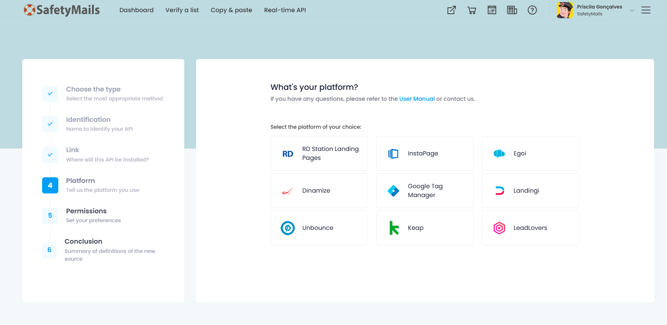Select the LeadLovers logo icon
The height and width of the screenshot is (325, 667).
coord(499,228)
